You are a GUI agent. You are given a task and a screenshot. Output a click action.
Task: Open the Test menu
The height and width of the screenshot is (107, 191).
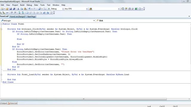[48, 5]
